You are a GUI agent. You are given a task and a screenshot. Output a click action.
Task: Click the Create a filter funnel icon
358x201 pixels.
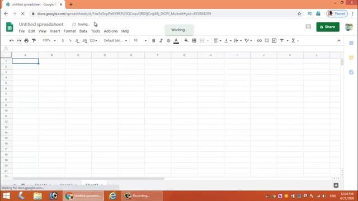pos(282,41)
